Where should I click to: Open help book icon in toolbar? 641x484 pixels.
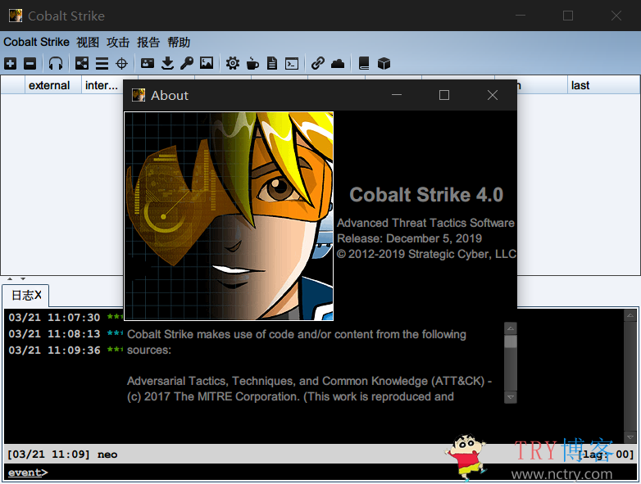364,63
